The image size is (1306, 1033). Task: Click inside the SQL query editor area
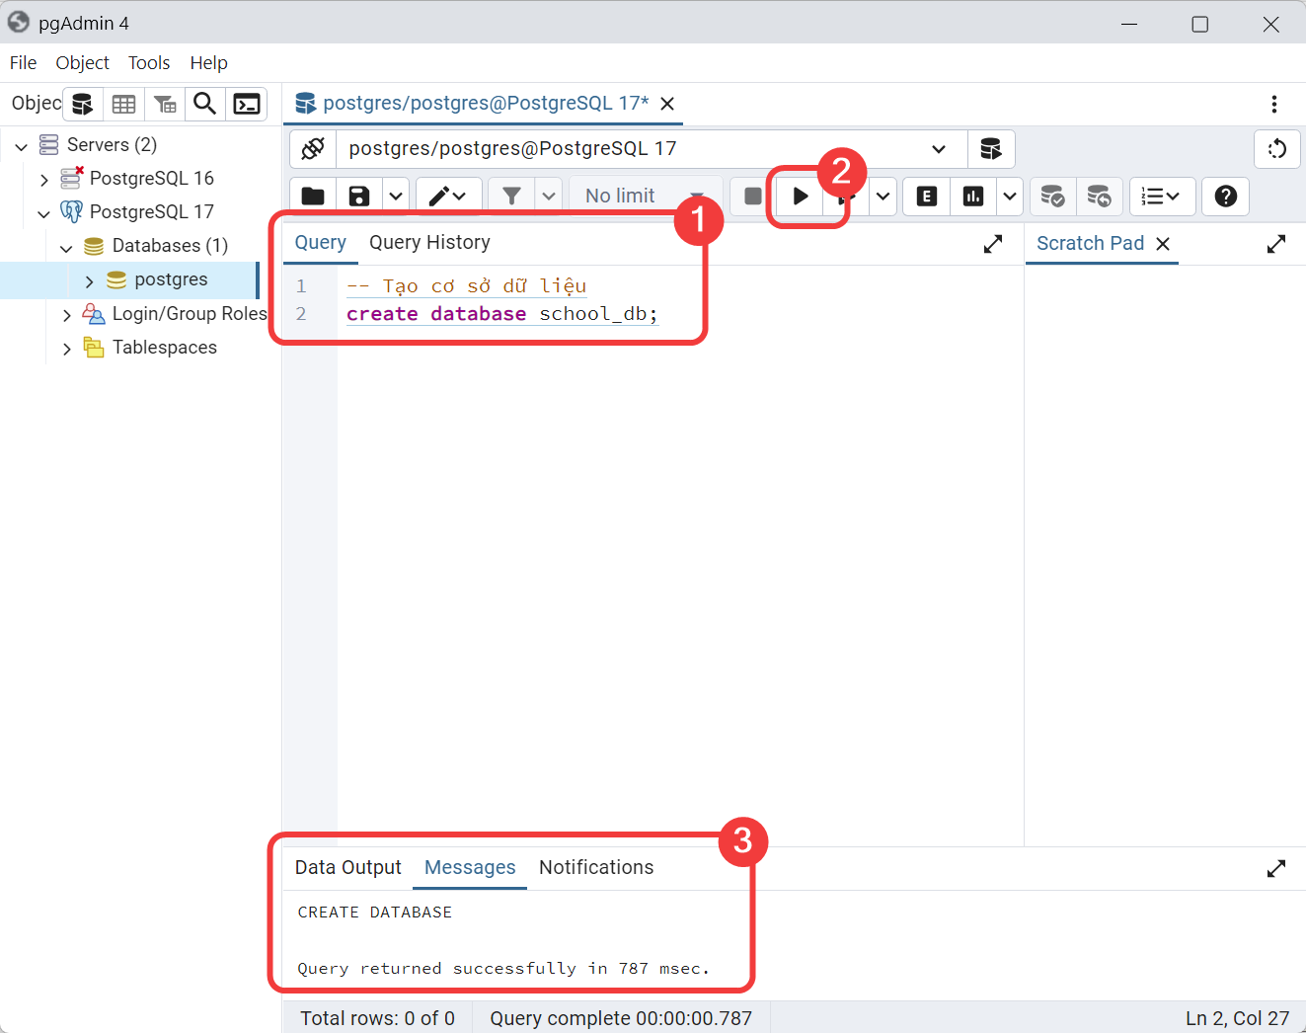[x=671, y=543]
